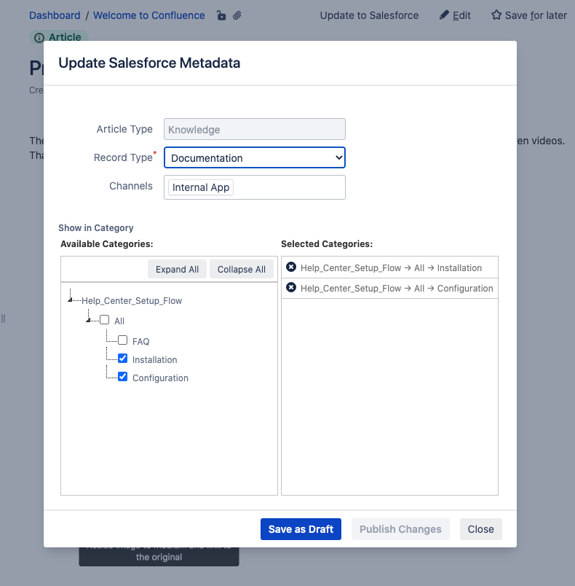Open the Record Type dropdown
The image size is (575, 586).
click(x=255, y=158)
